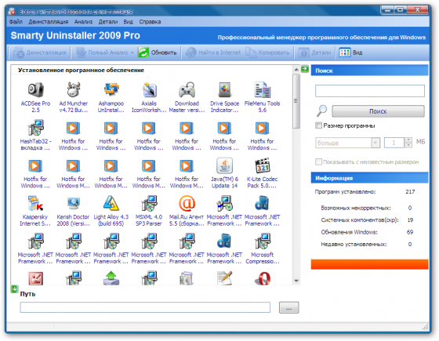Open the Файл menu

click(x=16, y=22)
